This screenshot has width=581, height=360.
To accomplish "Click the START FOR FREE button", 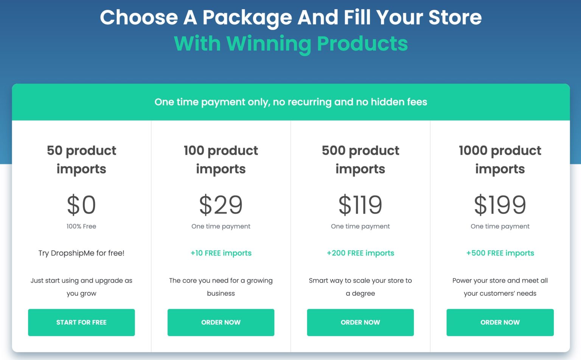I will coord(81,322).
